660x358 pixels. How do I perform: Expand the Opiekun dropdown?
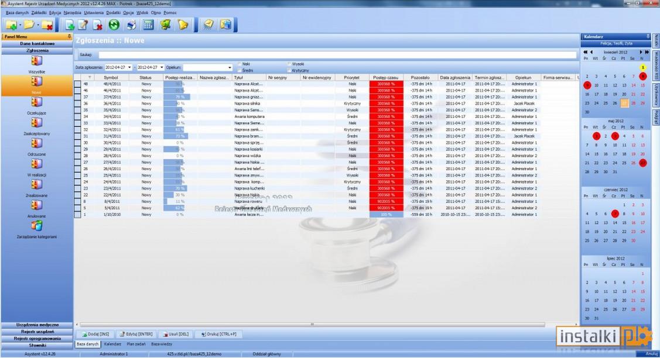[230, 67]
